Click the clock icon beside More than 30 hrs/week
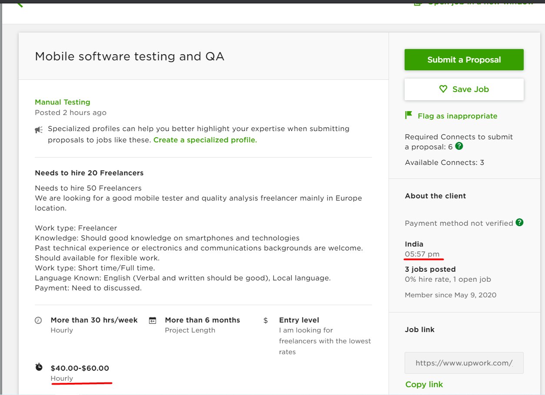The image size is (545, 395). [x=38, y=320]
